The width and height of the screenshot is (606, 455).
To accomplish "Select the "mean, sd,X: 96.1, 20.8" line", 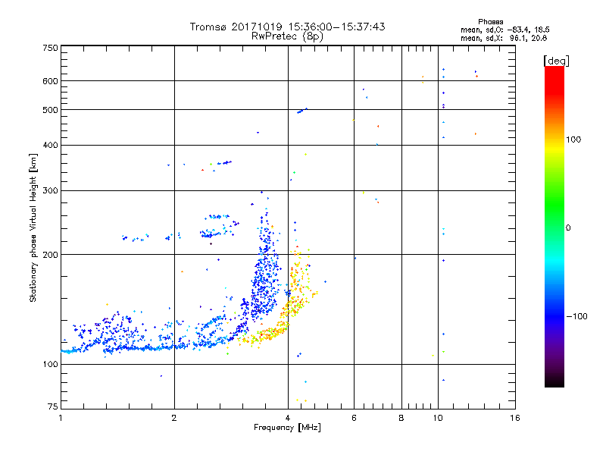I will (504, 38).
